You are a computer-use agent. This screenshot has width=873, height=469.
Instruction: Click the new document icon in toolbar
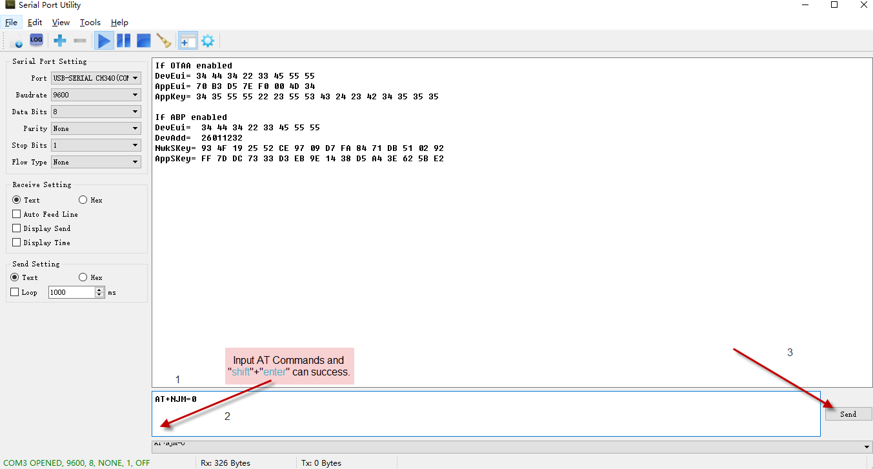click(17, 41)
